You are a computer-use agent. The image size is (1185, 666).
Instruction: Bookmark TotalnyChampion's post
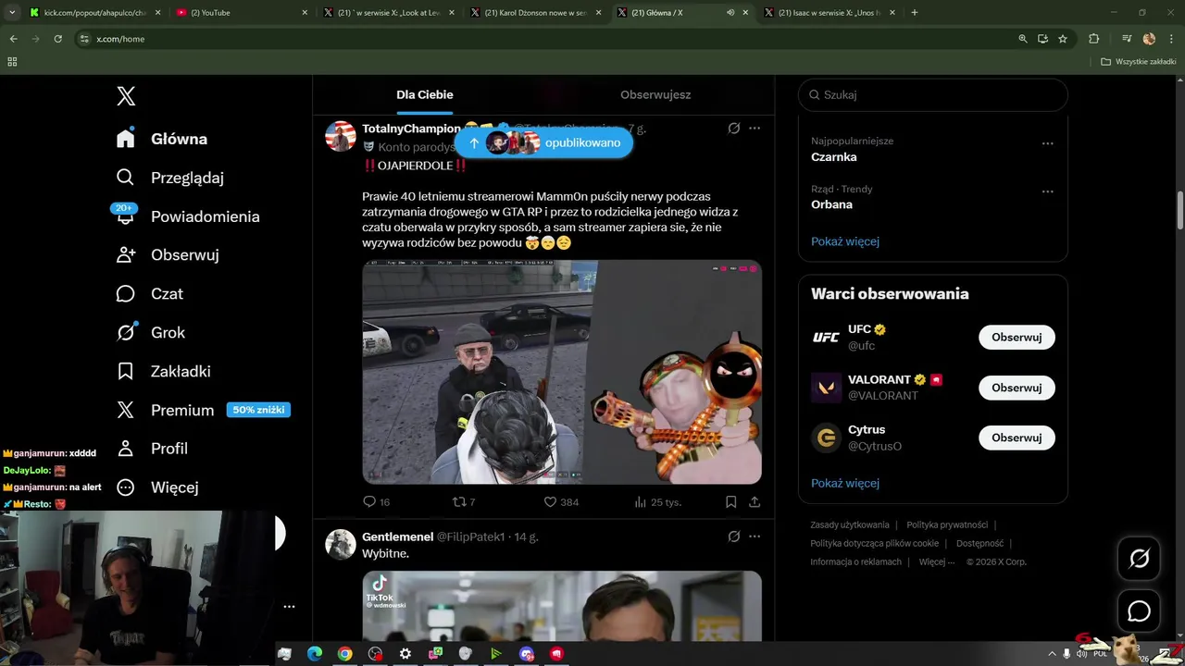click(x=730, y=502)
